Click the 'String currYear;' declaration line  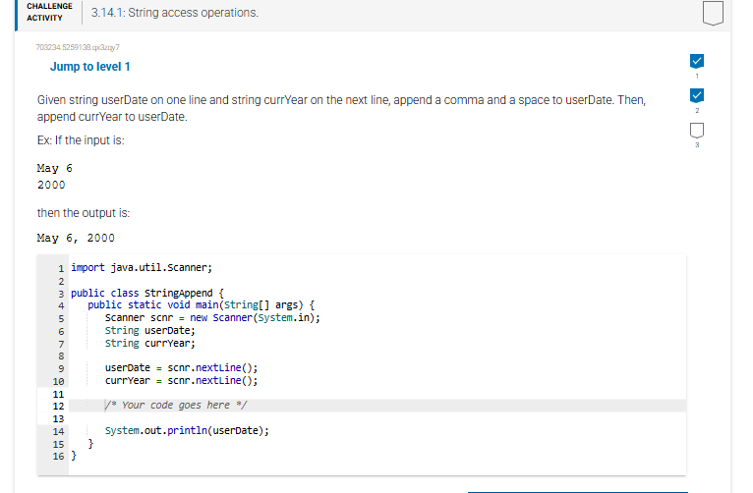pyautogui.click(x=150, y=344)
